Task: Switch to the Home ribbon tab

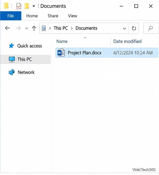Action: (32, 16)
